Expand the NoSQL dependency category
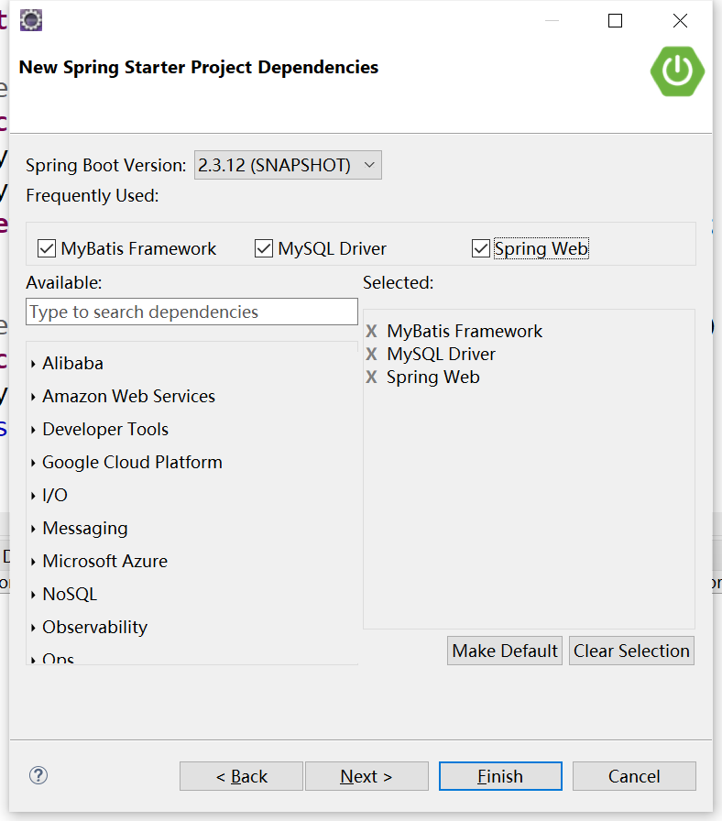Image resolution: width=722 pixels, height=821 pixels. pyautogui.click(x=34, y=596)
